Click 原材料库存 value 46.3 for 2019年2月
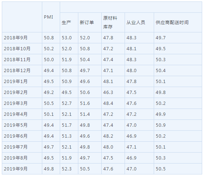Image resolution: width=204 pixels, height=177 pixels. [x=108, y=93]
